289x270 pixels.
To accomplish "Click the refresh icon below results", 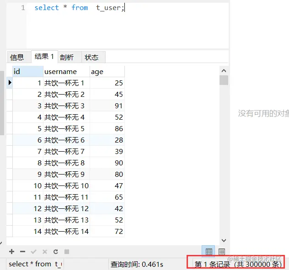I will [x=56, y=252].
